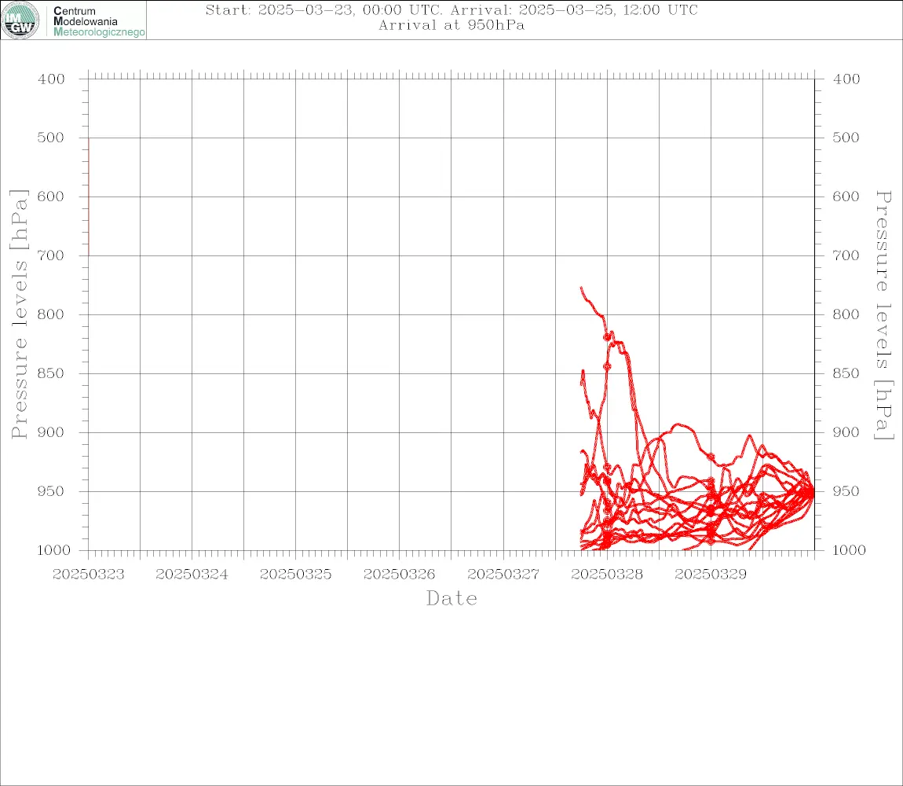The image size is (903, 786).
Task: Click the 20250326 date label
Action: pyautogui.click(x=399, y=575)
